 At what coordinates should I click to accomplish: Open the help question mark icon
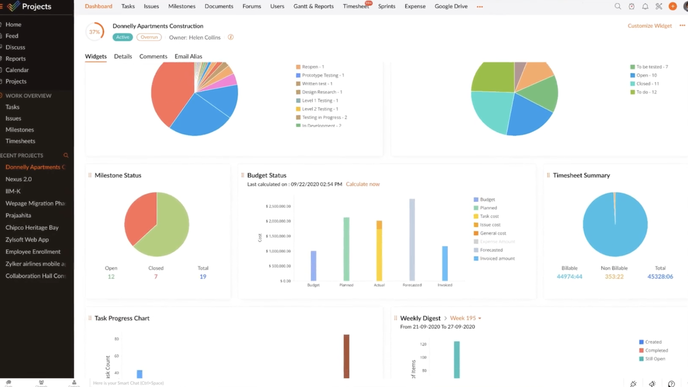[x=671, y=383]
